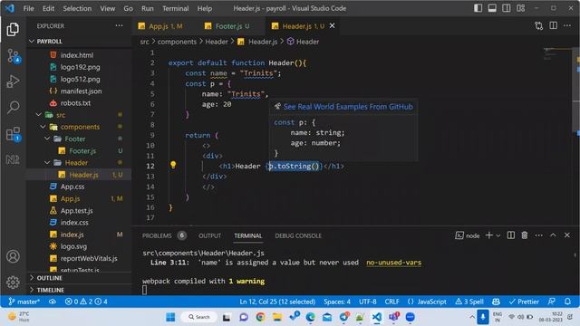Maximize panel size with chevron up
Viewport: 580px width, 326px height.
[553, 235]
